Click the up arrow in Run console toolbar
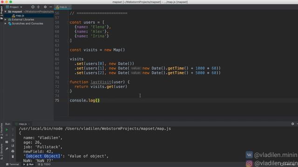The width and height of the screenshot is (298, 167). click(x=13, y=130)
